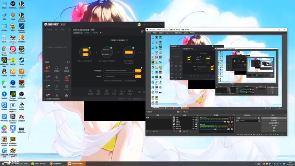Open the platform selector beside the companion logo

click(63, 24)
